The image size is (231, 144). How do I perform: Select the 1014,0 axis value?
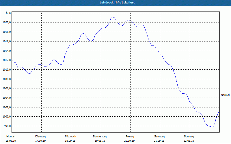click(x=7, y=51)
